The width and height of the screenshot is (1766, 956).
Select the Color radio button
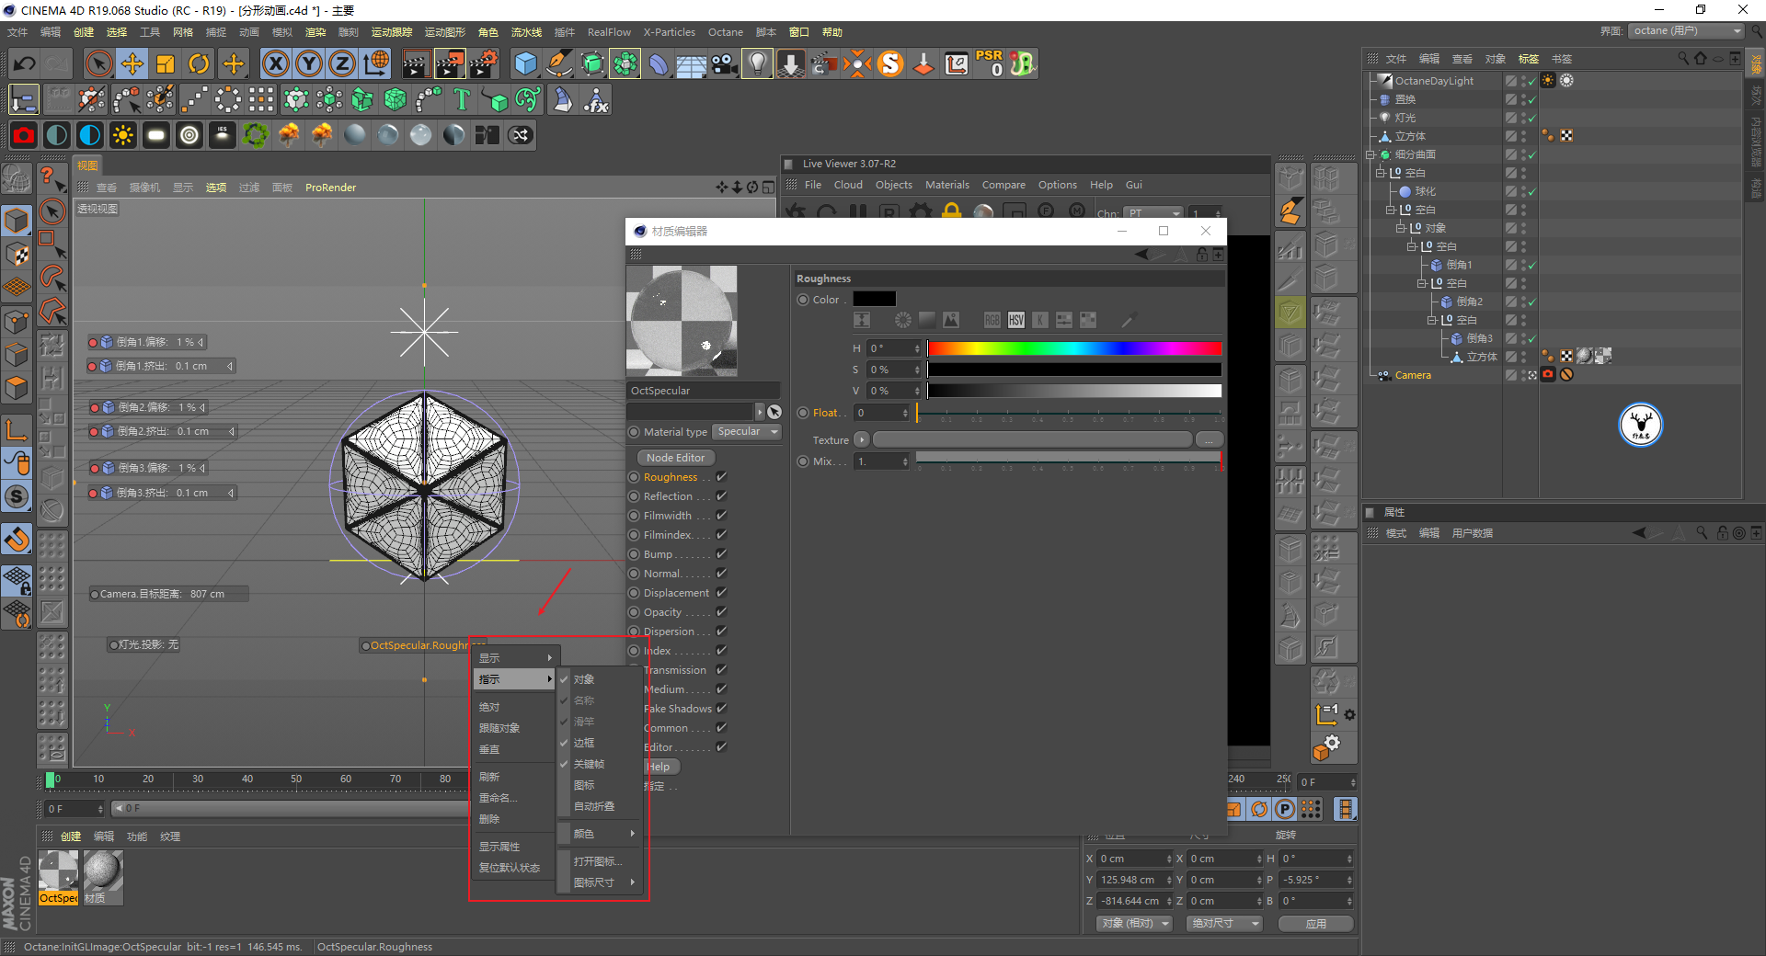click(x=803, y=300)
